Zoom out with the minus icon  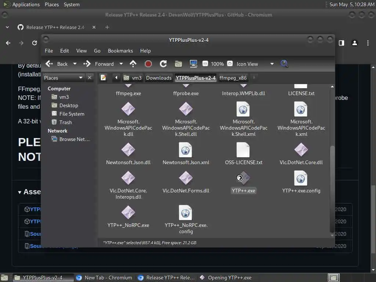coord(205,64)
